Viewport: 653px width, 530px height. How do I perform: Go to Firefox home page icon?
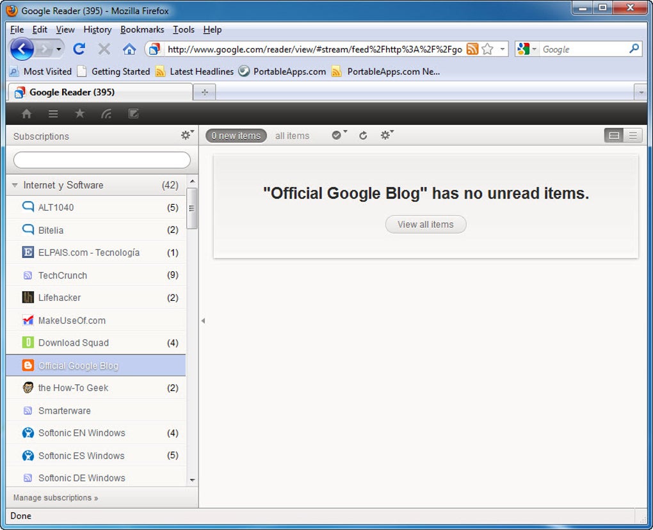(129, 49)
